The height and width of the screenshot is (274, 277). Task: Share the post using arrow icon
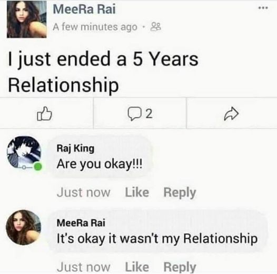coord(231,114)
